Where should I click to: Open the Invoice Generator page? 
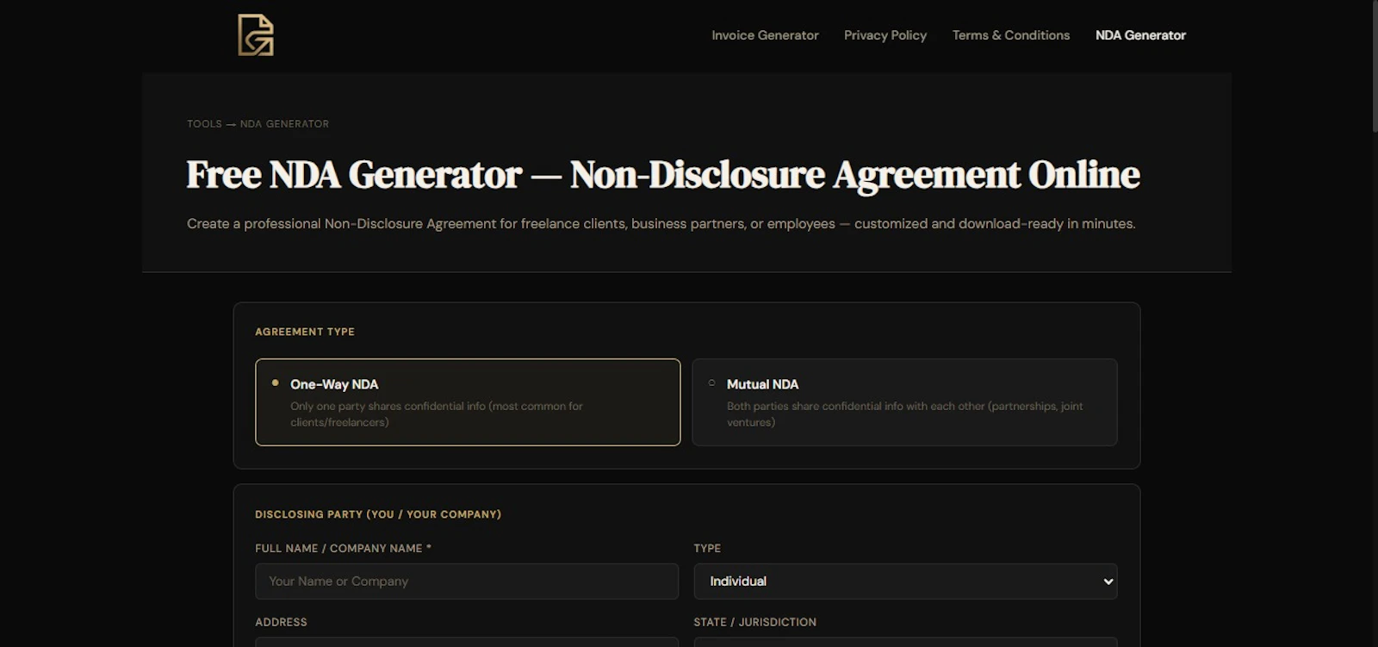point(765,35)
